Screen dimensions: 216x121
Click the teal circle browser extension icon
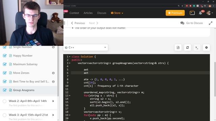tap(194, 6)
